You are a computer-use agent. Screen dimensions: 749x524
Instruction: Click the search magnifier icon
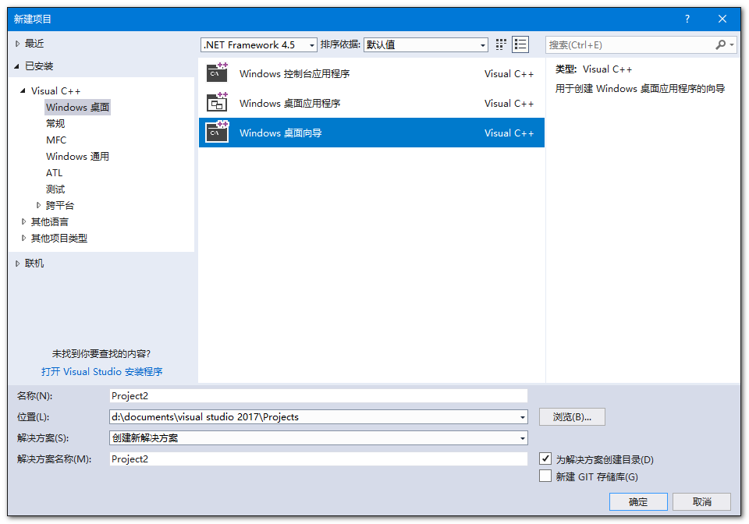pos(720,44)
